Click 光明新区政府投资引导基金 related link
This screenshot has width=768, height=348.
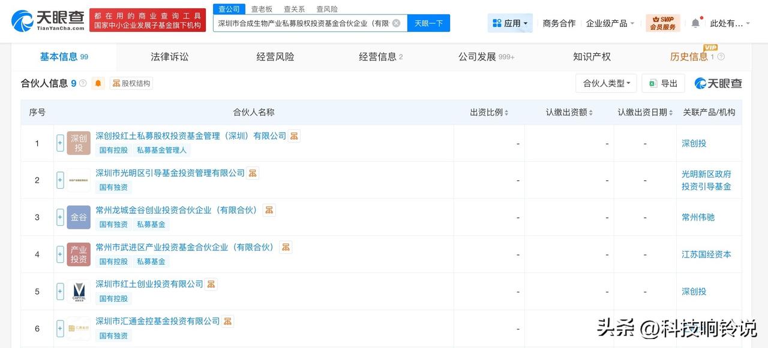(706, 180)
